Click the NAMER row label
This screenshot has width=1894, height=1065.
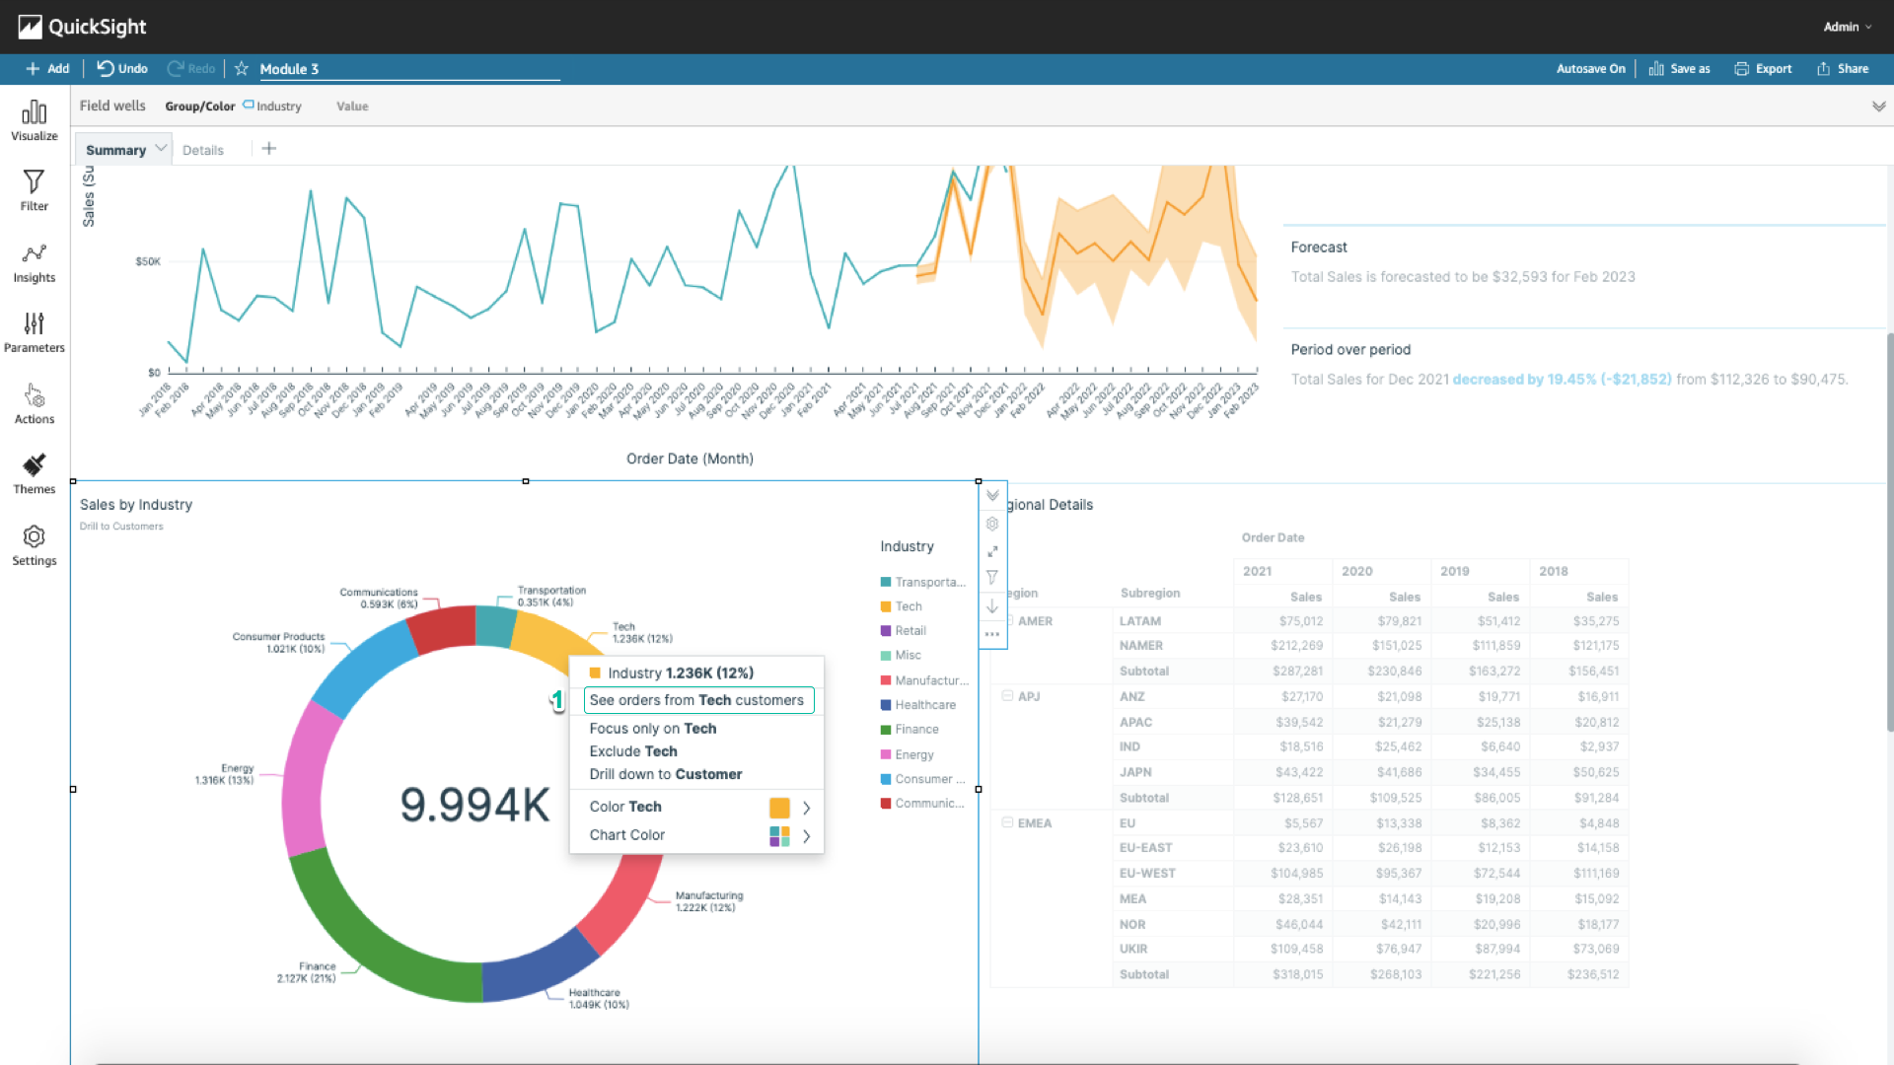[1140, 646]
